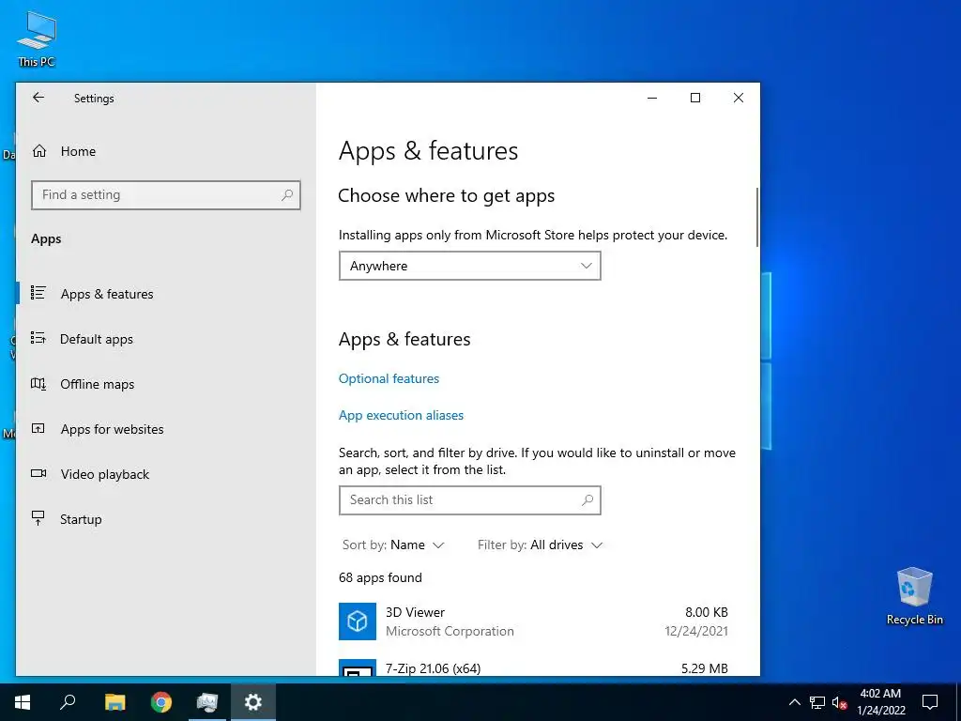This screenshot has width=961, height=721.
Task: Click the Settings window vertical scrollbar
Action: (x=757, y=218)
